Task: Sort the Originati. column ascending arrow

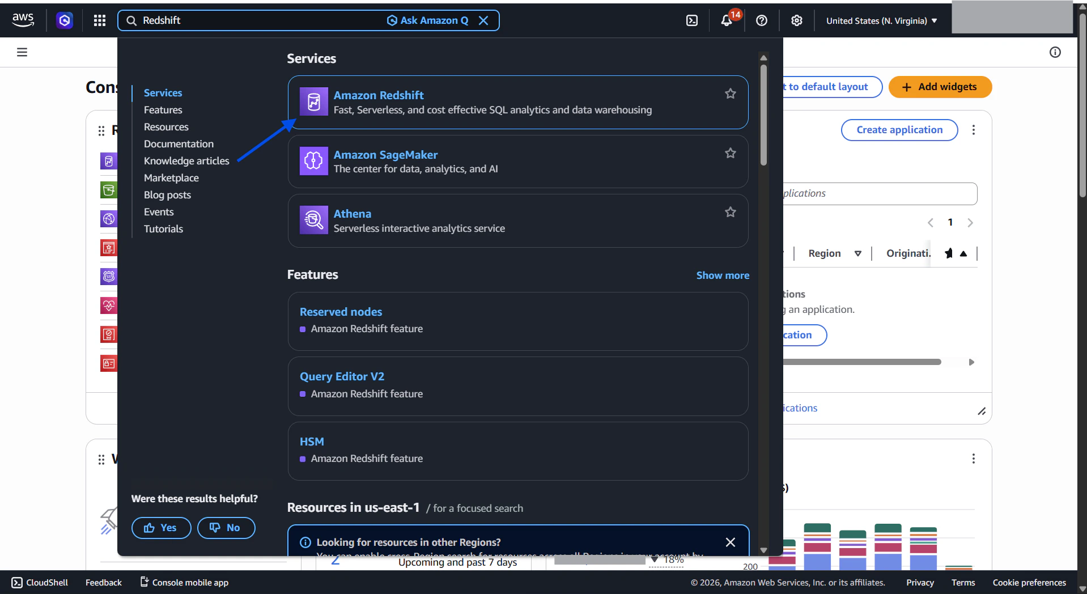Action: tap(963, 253)
